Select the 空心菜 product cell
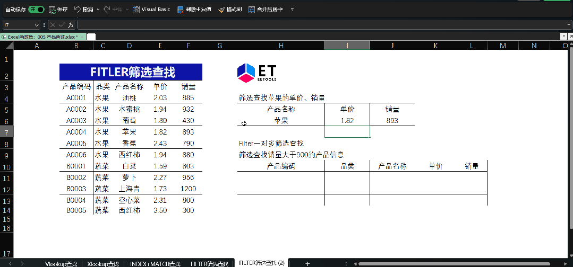573x267 pixels. [130, 200]
